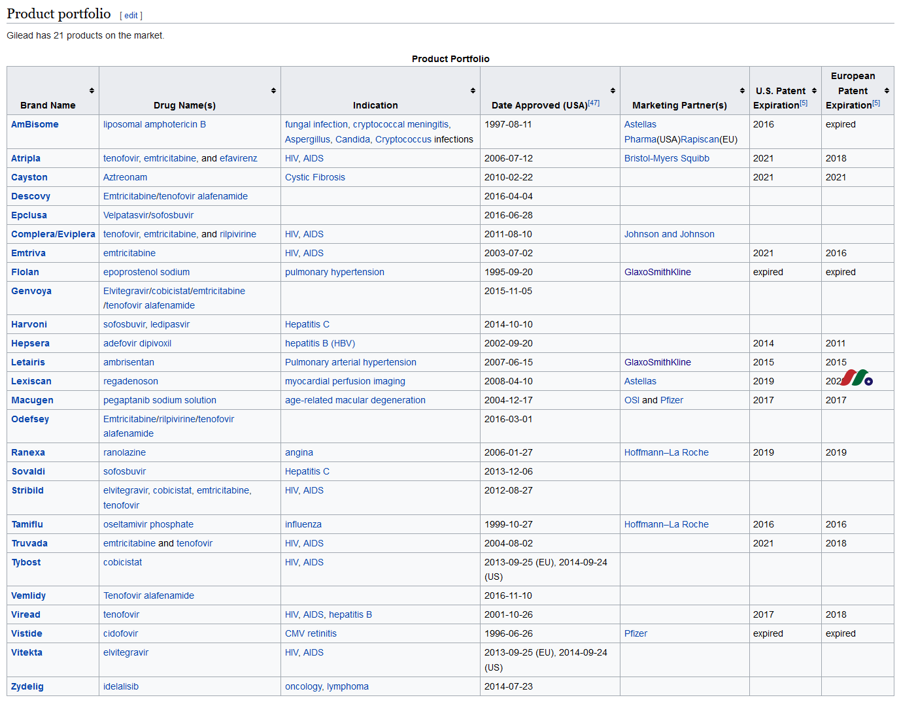Open the myocardial perfusion imaging link
The height and width of the screenshot is (702, 899).
tap(345, 381)
